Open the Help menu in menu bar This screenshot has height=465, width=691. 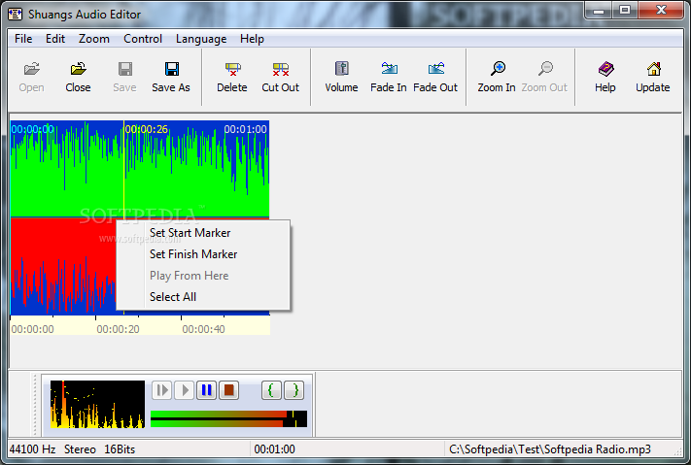click(x=252, y=39)
